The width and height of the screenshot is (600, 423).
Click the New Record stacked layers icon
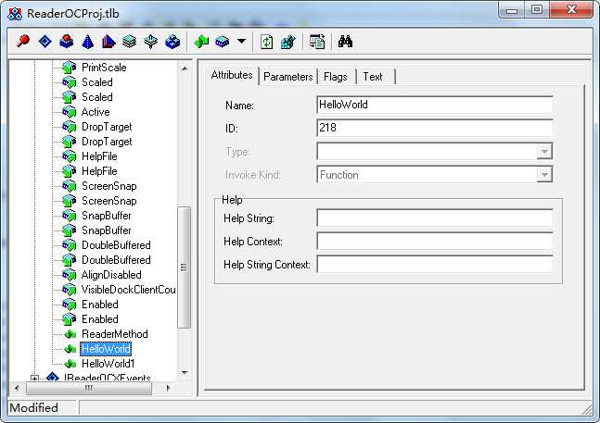coord(130,42)
